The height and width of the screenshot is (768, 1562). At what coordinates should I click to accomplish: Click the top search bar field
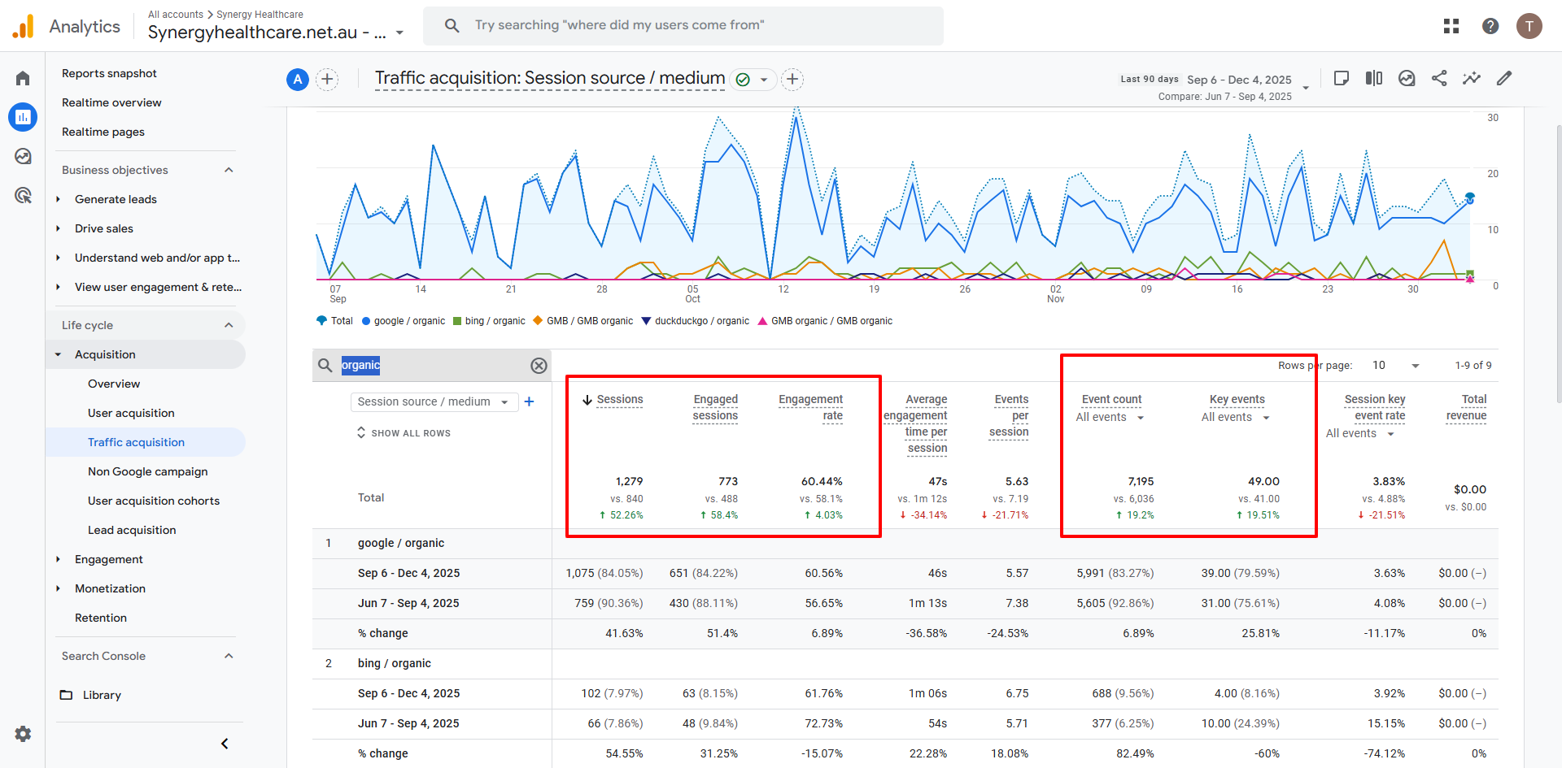pyautogui.click(x=683, y=26)
